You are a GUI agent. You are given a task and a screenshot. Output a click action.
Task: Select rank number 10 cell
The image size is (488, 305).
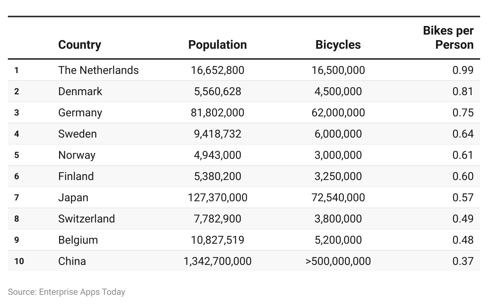(19, 261)
